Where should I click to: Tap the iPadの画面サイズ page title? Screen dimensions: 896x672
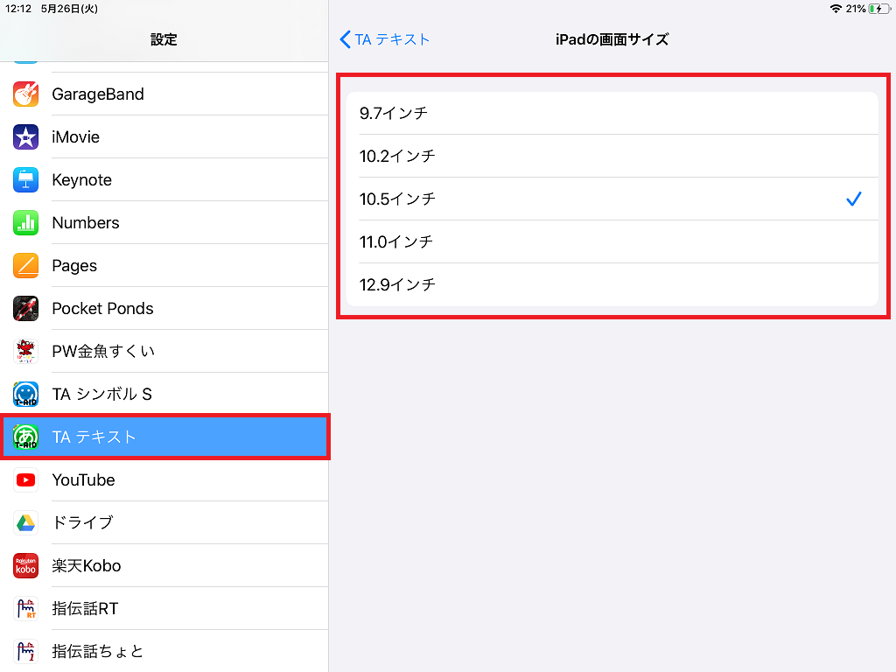tap(612, 39)
